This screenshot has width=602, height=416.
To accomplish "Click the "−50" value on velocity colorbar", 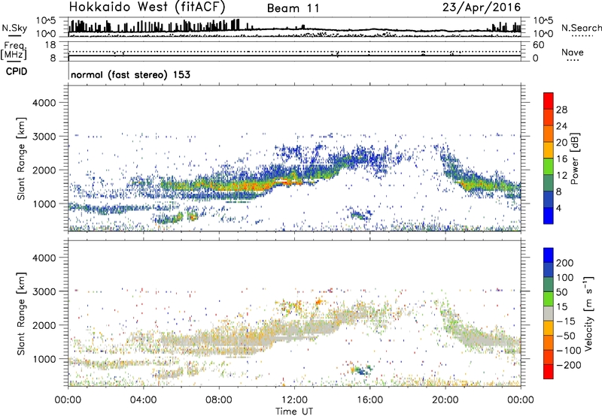I will coord(566,336).
